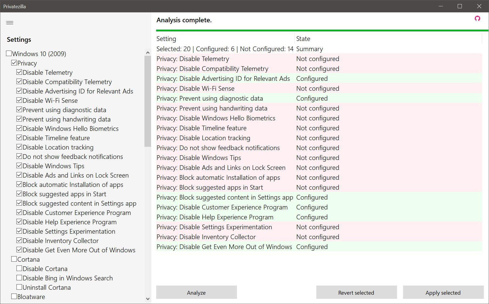Click Revert selected button
This screenshot has height=304, width=489.
[x=356, y=292]
